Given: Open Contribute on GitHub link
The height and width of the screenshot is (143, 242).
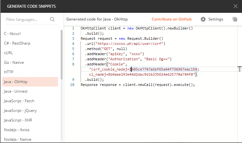Looking at the screenshot, I should click(x=171, y=19).
